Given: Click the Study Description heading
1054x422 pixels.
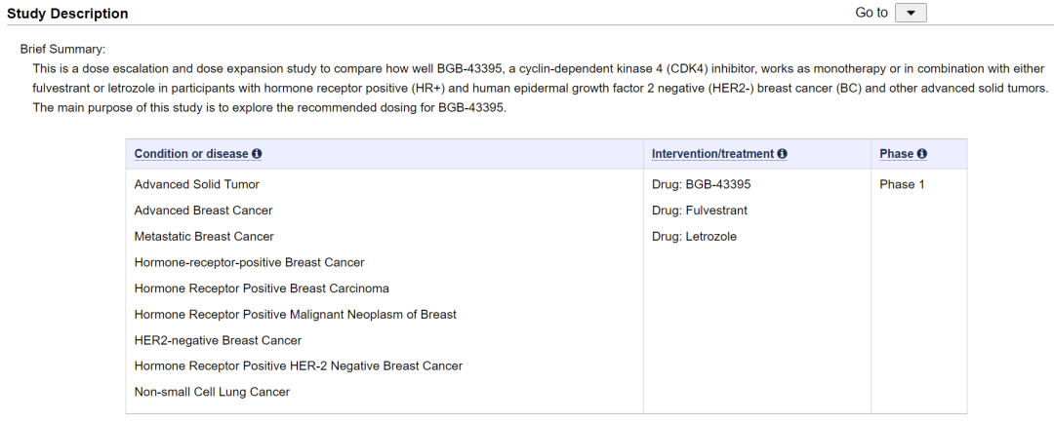Looking at the screenshot, I should pyautogui.click(x=67, y=14).
